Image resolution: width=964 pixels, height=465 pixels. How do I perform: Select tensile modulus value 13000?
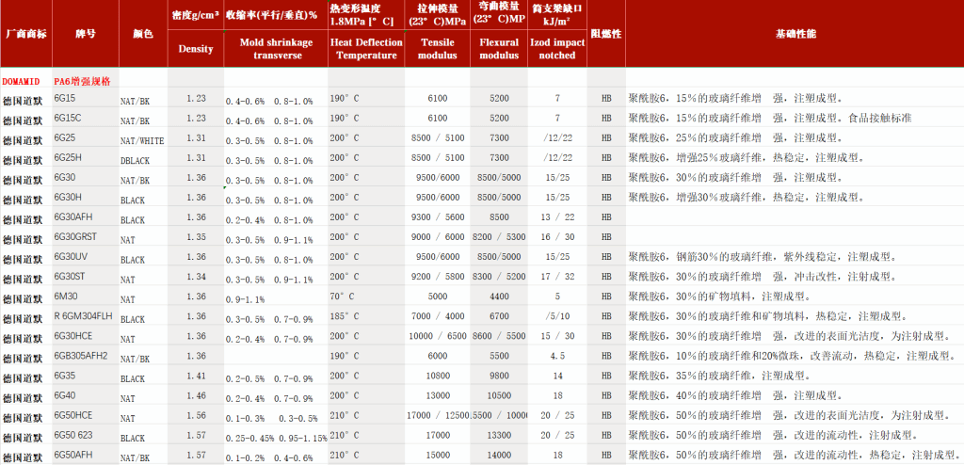click(x=438, y=395)
